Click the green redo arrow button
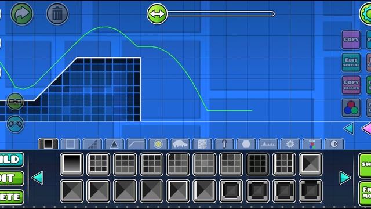Image resolution: width=371 pixels, height=209 pixels. click(x=22, y=14)
